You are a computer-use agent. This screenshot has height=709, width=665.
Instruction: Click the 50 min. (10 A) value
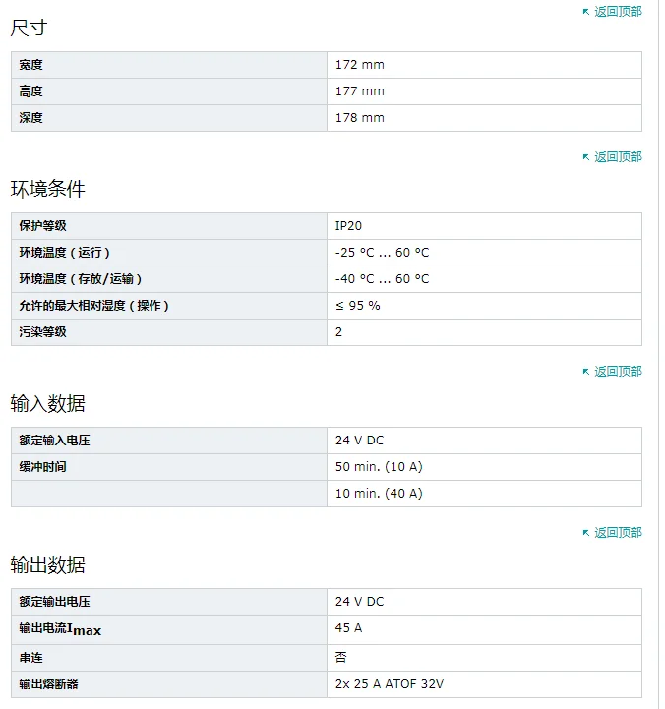379,467
